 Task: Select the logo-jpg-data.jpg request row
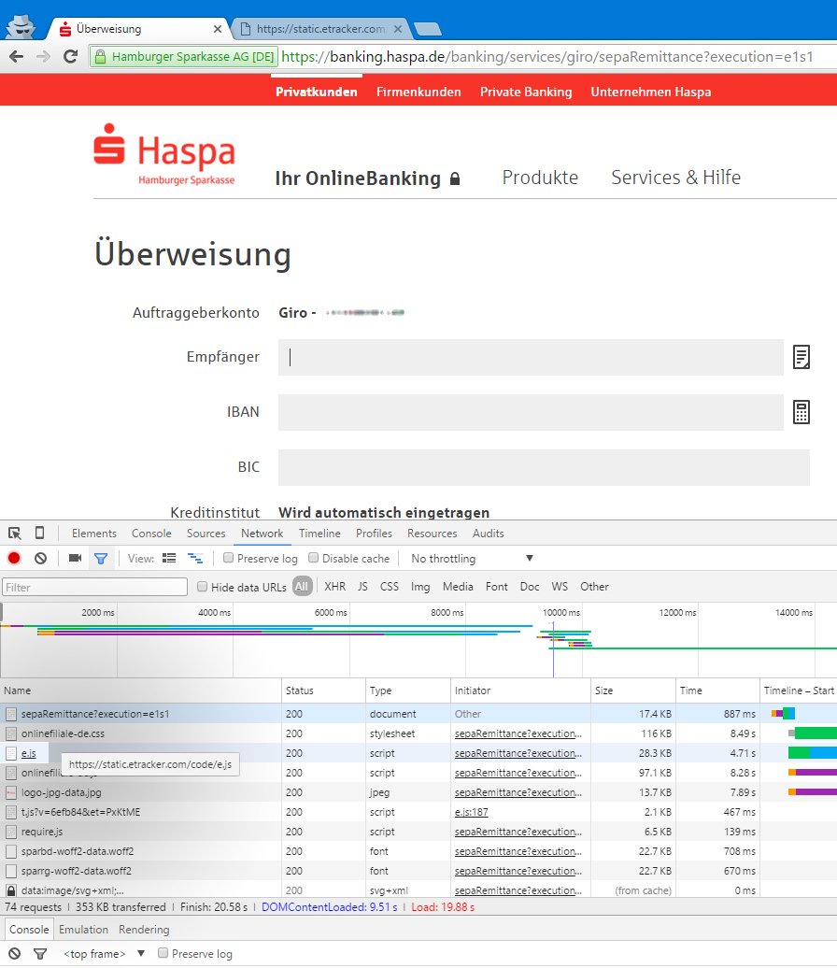tap(418, 792)
